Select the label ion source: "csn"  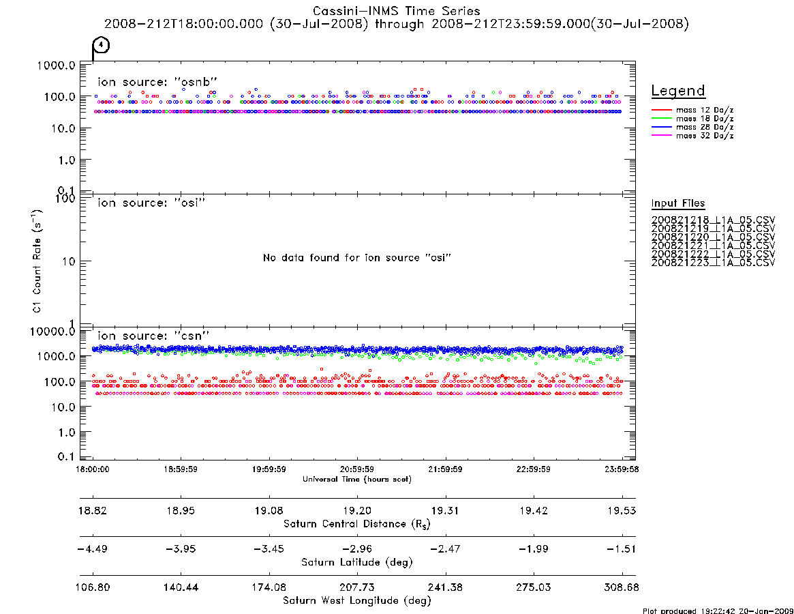153,335
